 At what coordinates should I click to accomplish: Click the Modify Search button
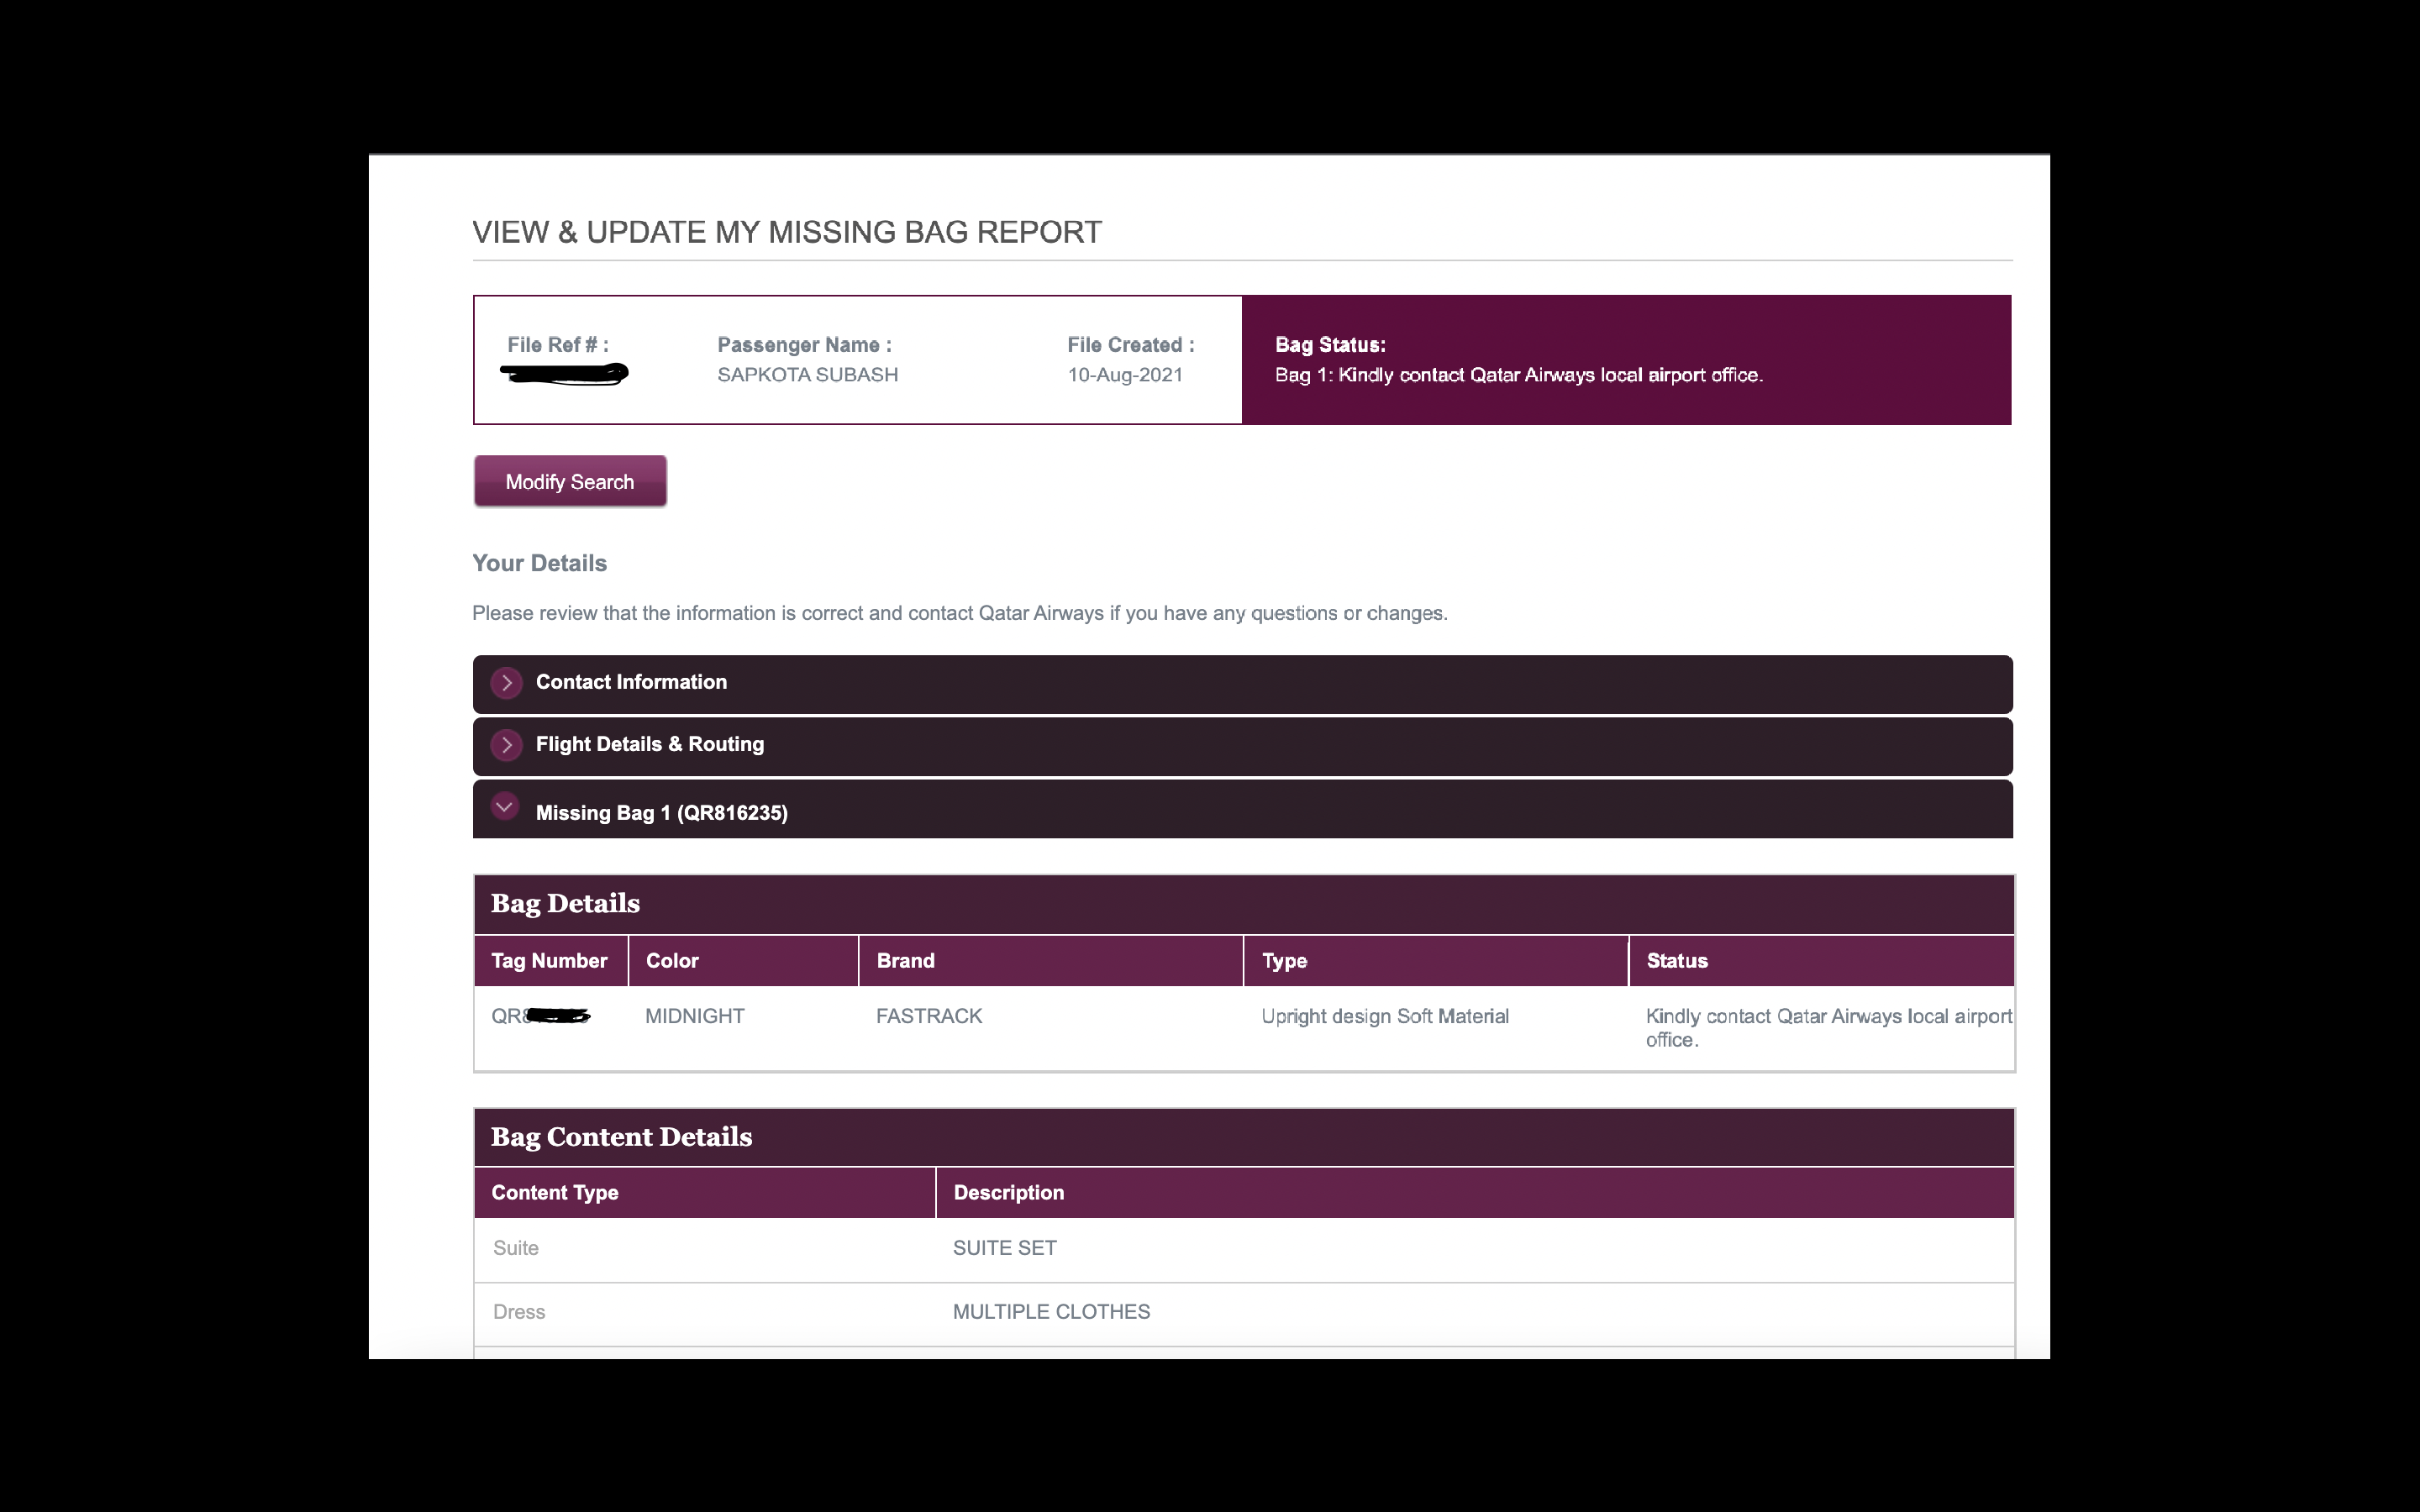coord(569,481)
